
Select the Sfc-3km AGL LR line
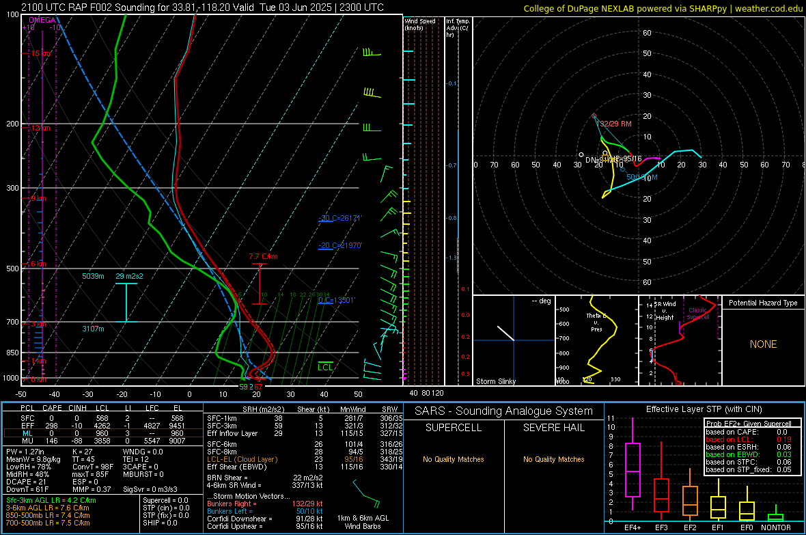[51, 500]
